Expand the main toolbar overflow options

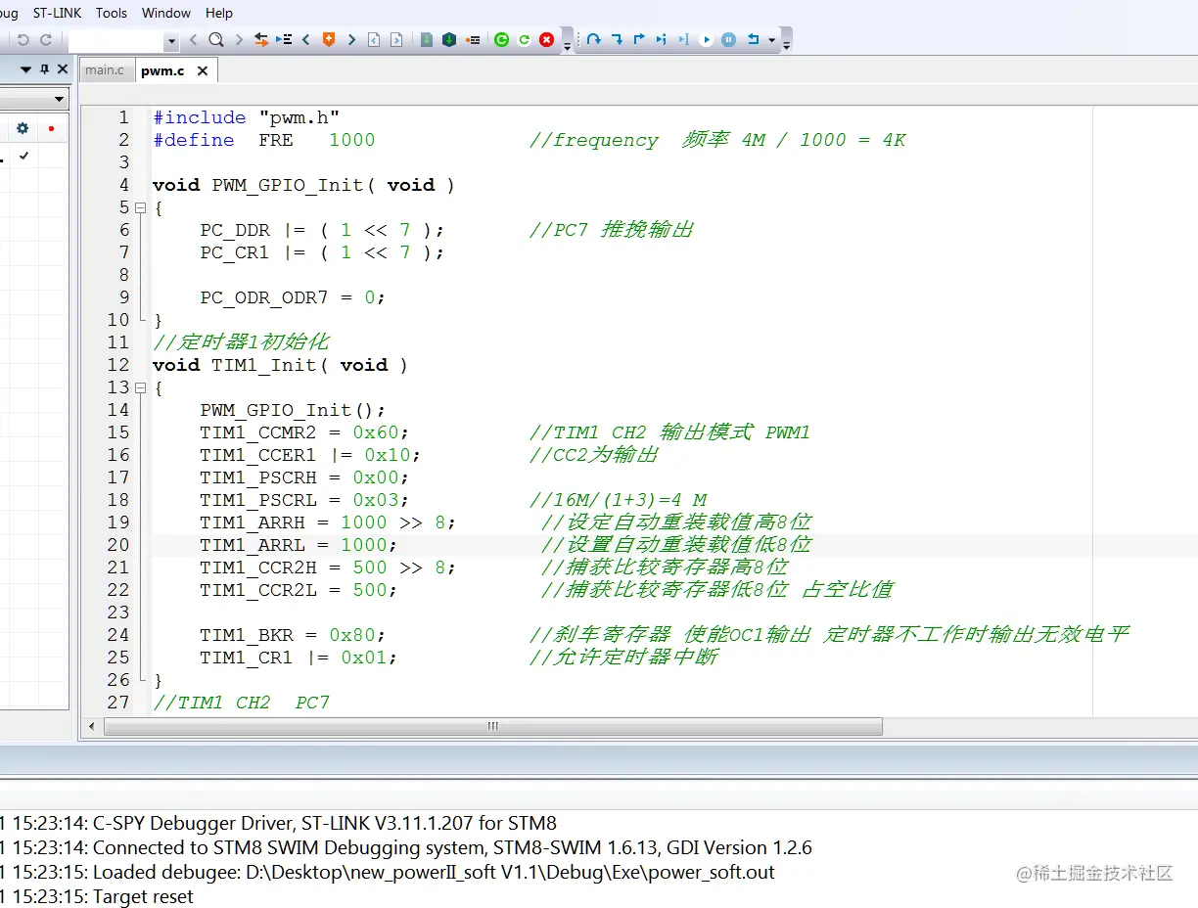(x=568, y=47)
